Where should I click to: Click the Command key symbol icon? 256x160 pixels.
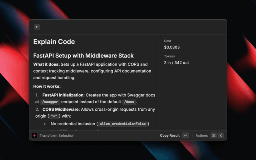pos(214,136)
